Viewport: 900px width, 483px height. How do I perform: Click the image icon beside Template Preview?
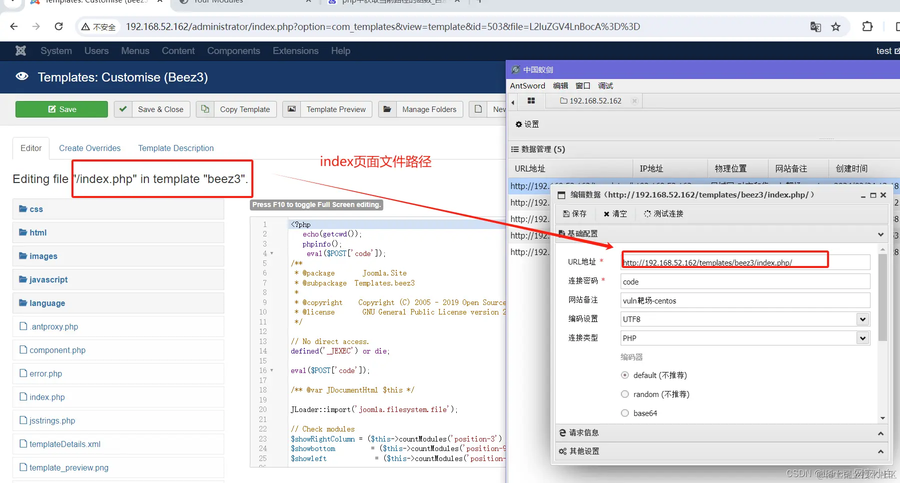point(292,109)
